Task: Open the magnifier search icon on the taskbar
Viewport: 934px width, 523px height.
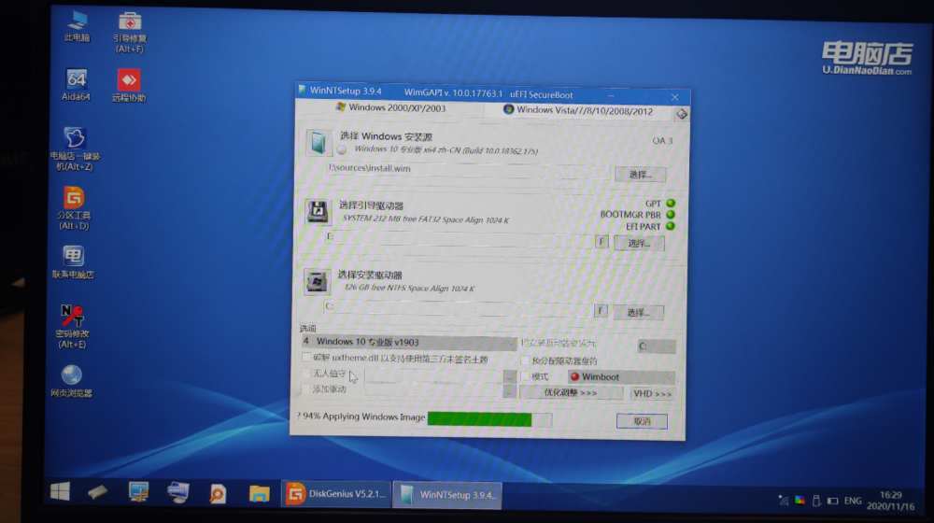Action: coord(218,494)
